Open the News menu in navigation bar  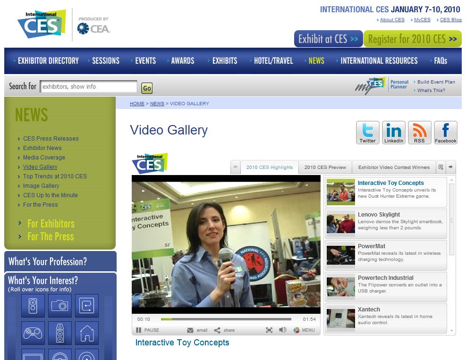316,60
